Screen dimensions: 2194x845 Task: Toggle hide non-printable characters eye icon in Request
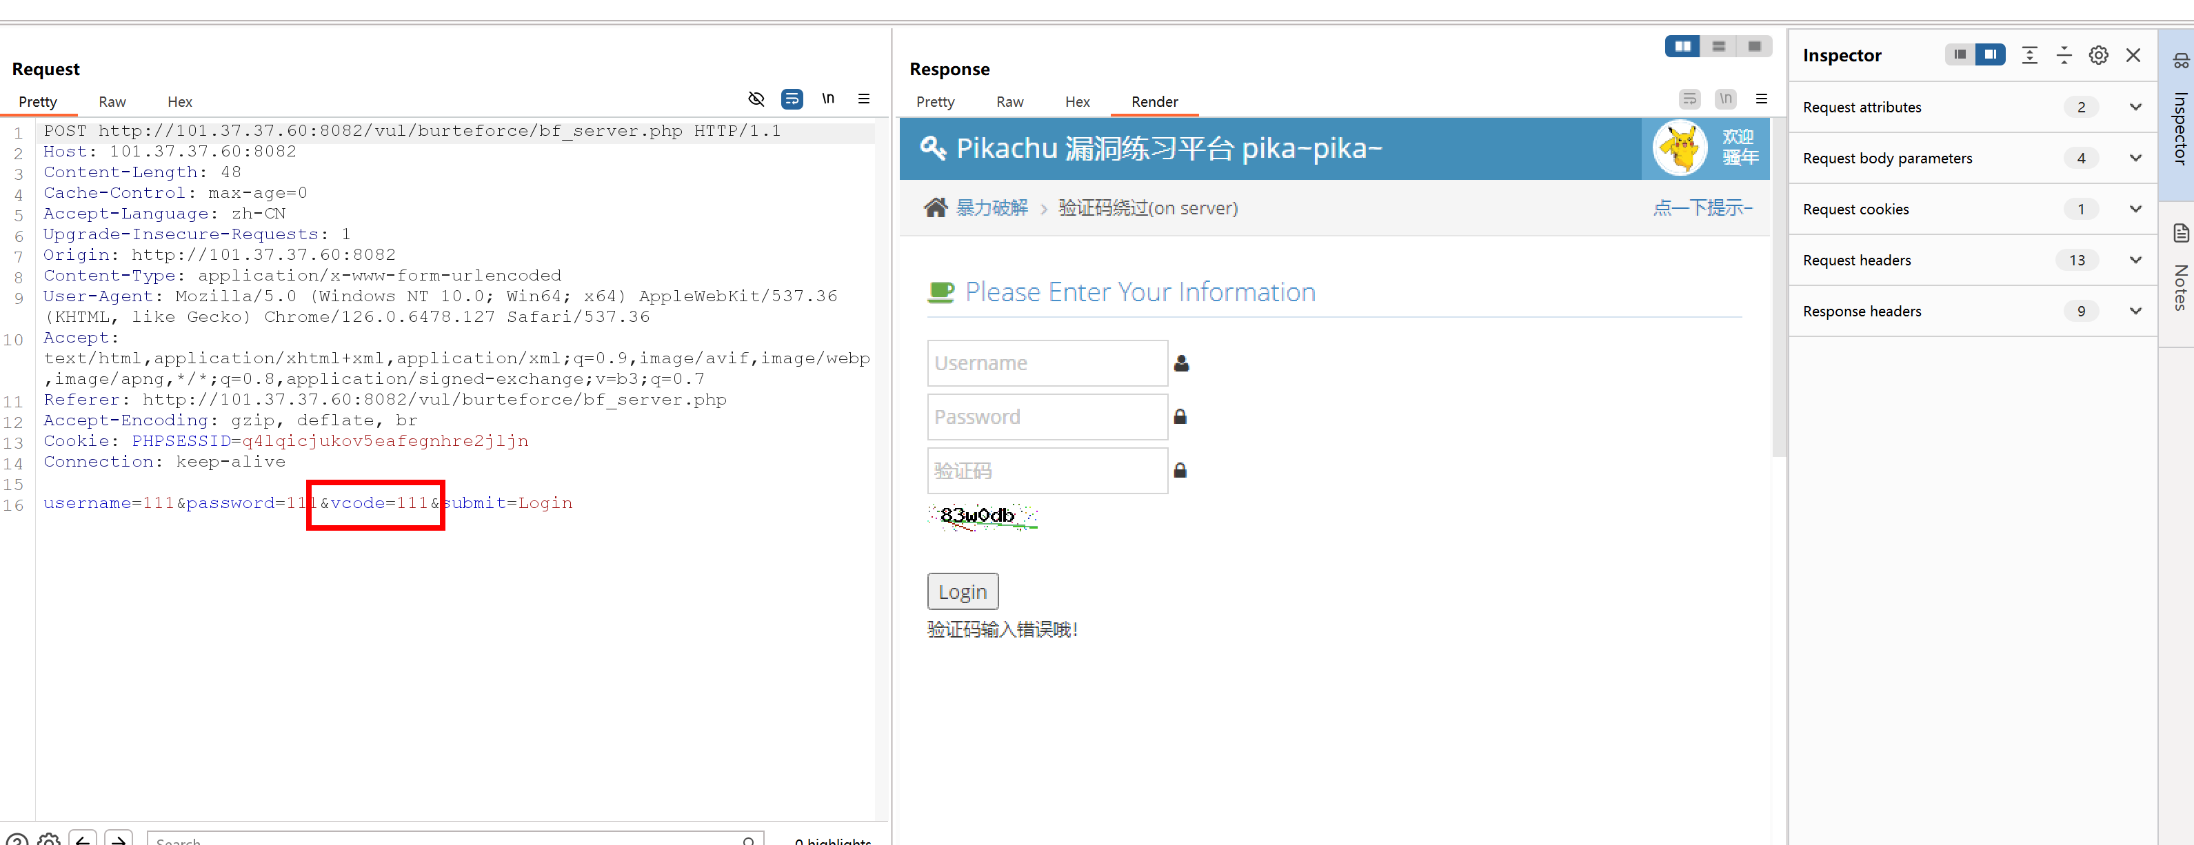756,99
